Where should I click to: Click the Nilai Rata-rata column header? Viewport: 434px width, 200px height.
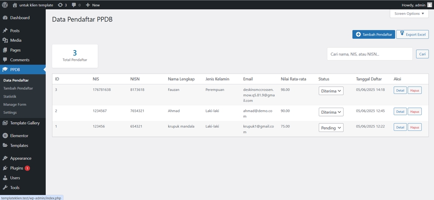pos(293,79)
